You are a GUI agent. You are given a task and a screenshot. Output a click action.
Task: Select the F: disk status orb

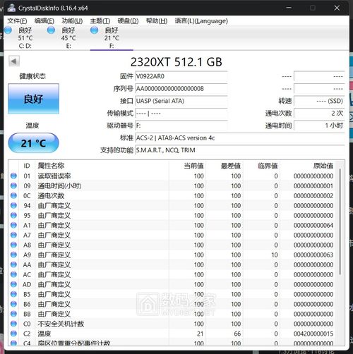coord(95,30)
